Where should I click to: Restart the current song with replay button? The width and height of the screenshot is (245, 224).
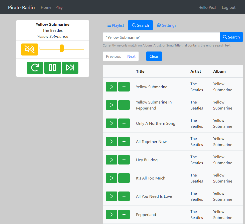35,68
